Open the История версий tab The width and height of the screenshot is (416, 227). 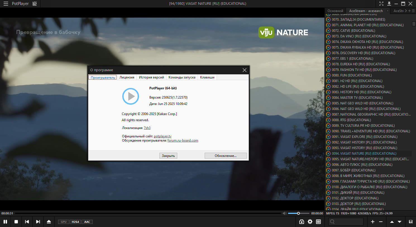click(x=151, y=77)
